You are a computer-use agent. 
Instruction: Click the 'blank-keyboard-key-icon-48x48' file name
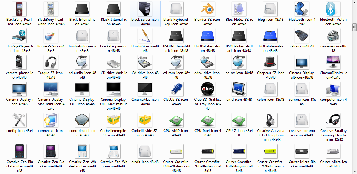coord(176,22)
